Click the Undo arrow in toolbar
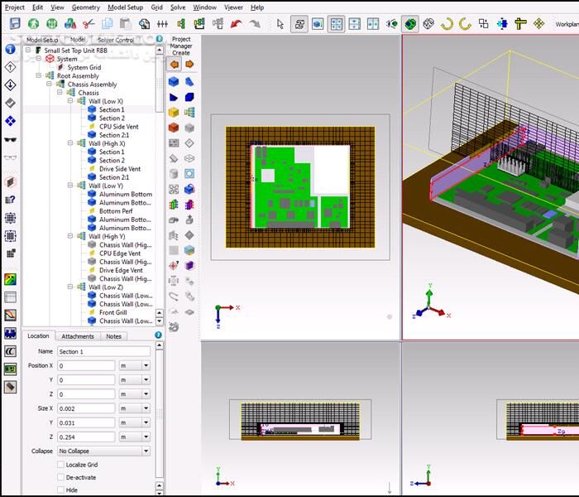The width and height of the screenshot is (579, 497). (237, 24)
